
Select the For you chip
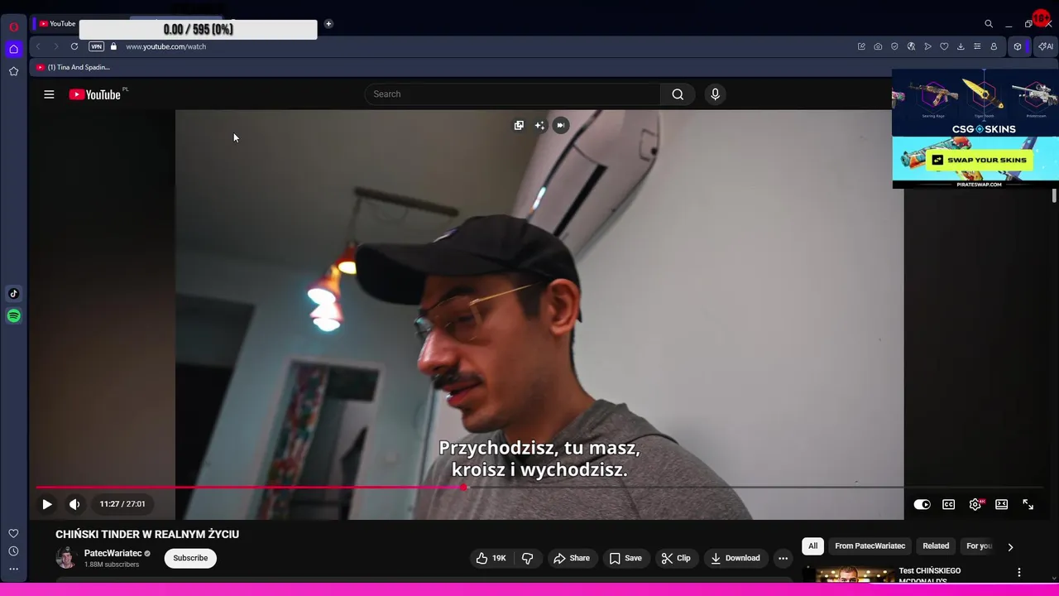(x=979, y=546)
